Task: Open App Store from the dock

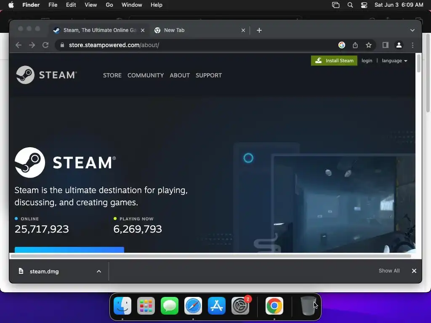Action: (217, 306)
